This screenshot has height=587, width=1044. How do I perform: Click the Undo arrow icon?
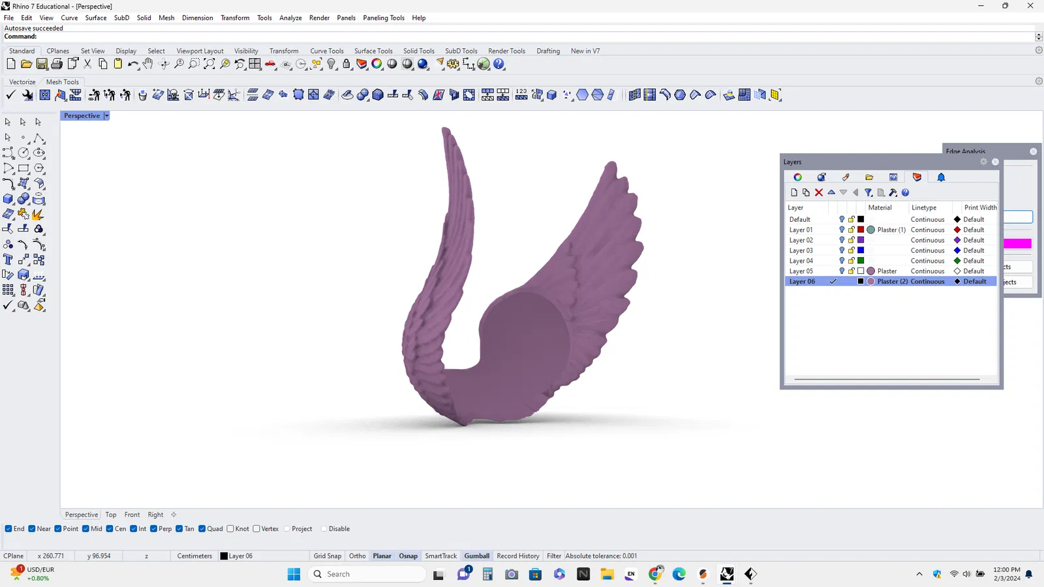(133, 64)
